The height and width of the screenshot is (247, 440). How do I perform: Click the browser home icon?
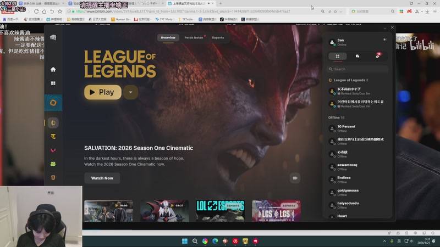click(x=44, y=12)
